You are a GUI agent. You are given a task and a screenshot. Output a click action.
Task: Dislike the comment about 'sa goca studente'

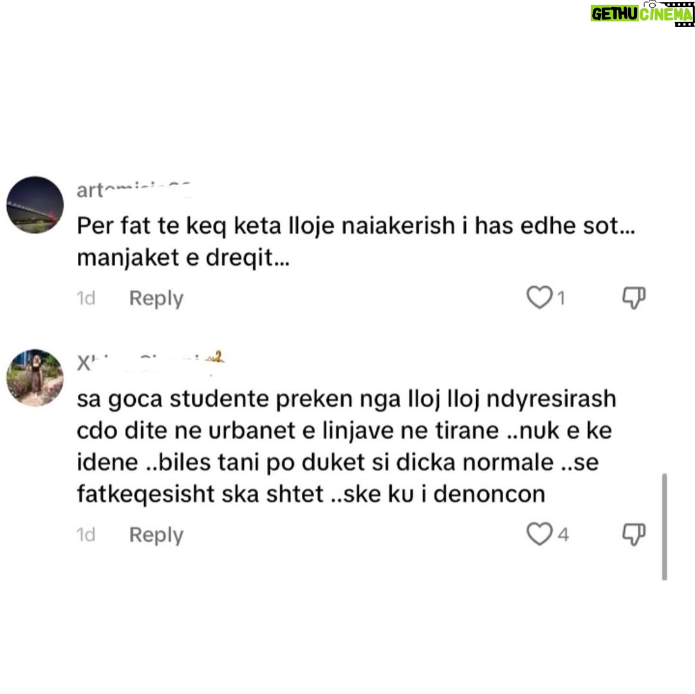[634, 534]
